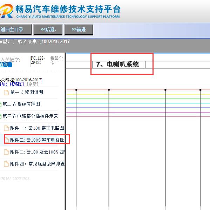210x210 pixels.
Task: Open 附件二: 云100S 整车电路图
Action: pyautogui.click(x=37, y=140)
